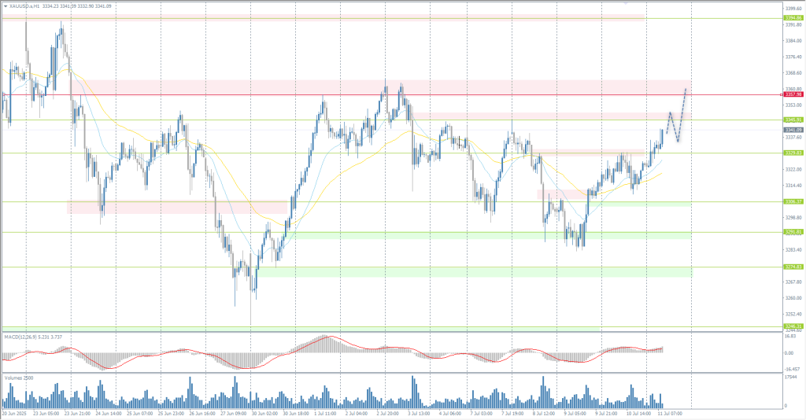Click the 20 Jun 2025 date axis label
The height and width of the screenshot is (420, 806).
pyautogui.click(x=14, y=412)
